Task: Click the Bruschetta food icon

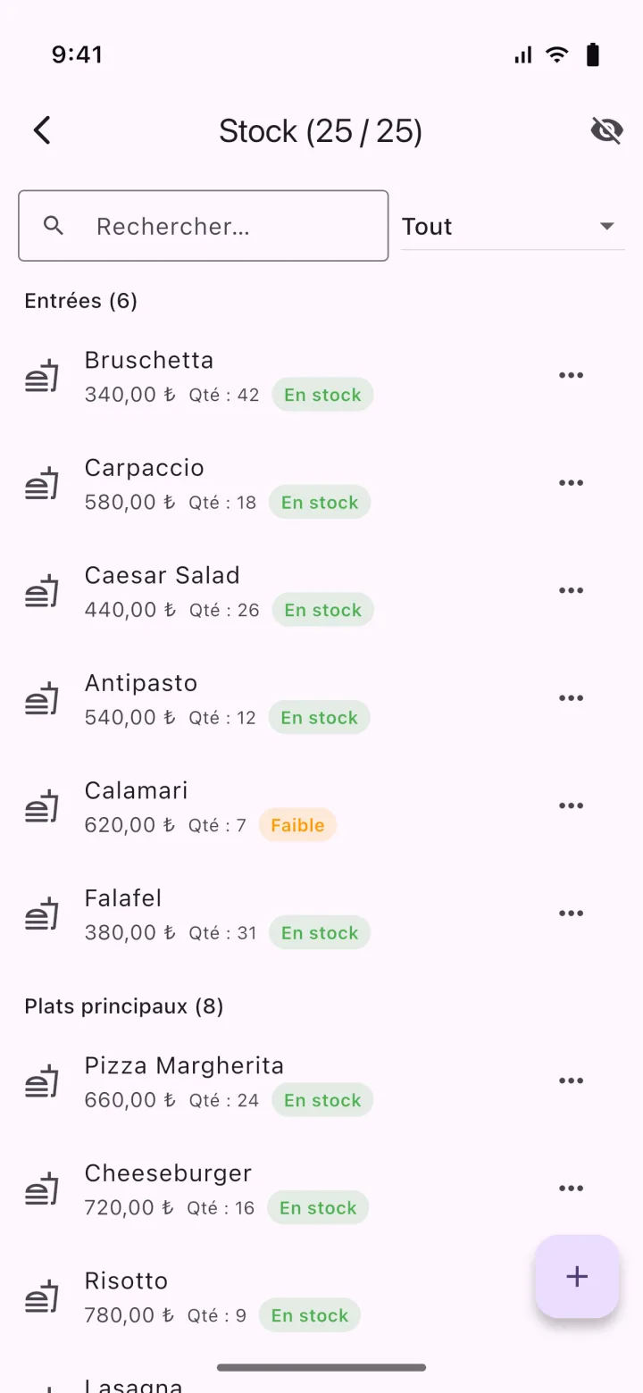Action: (x=42, y=377)
